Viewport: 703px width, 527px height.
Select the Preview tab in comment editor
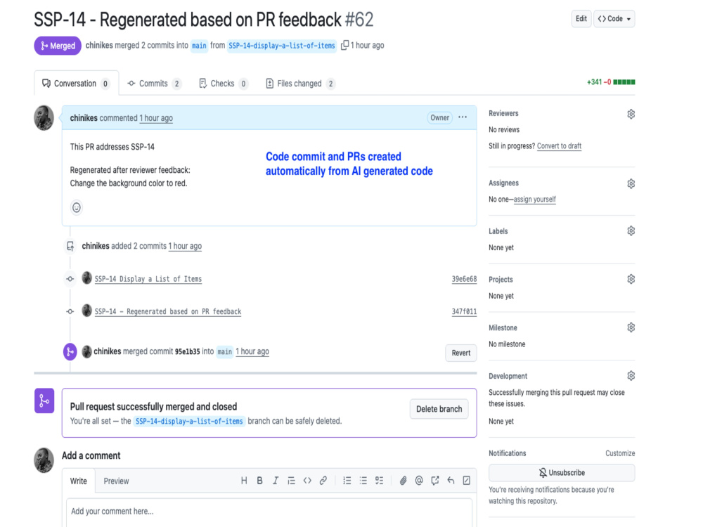click(116, 481)
